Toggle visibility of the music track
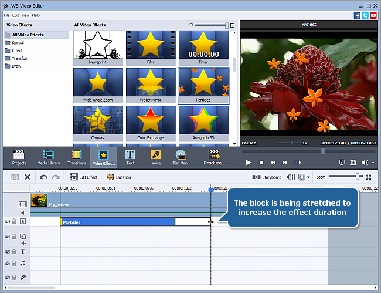Image resolution: width=381 pixels, height=293 pixels. pos(8,263)
